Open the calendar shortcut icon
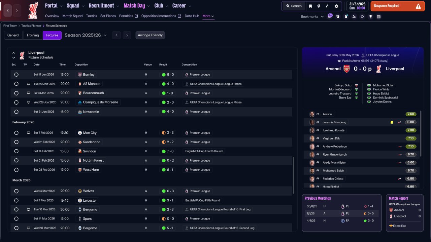431x242 pixels. (x=378, y=16)
